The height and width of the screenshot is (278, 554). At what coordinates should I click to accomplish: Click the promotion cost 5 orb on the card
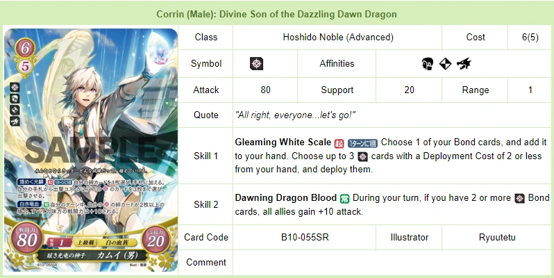25,66
